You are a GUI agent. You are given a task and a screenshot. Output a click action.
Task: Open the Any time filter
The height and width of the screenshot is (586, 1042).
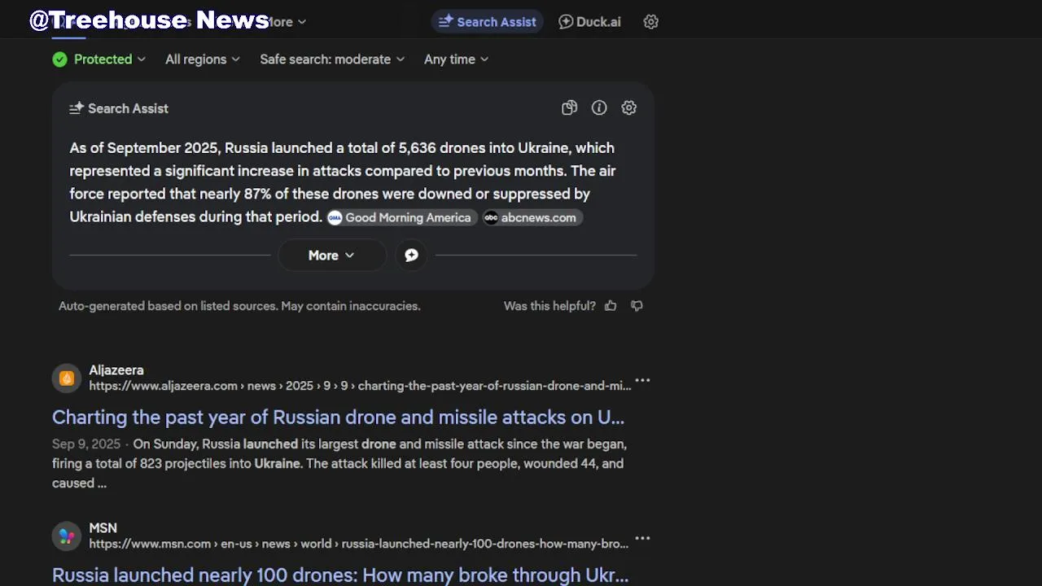pos(457,59)
